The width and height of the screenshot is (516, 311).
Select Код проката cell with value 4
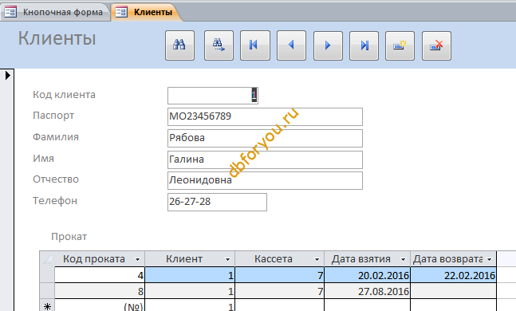(x=100, y=275)
